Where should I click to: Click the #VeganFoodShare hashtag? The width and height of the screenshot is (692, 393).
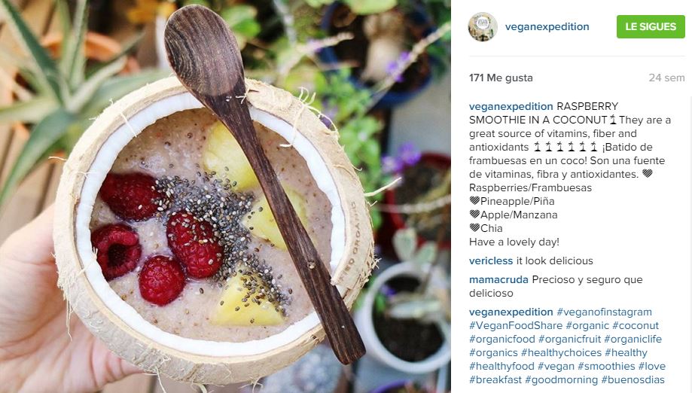click(516, 325)
